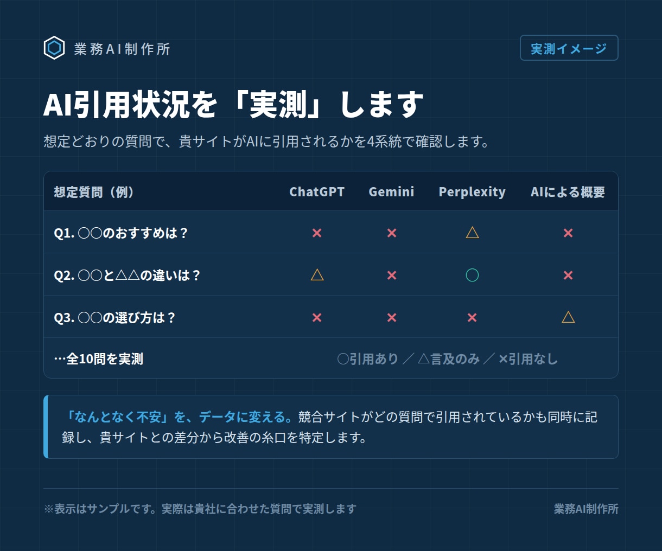
Task: Click the 実測イメージ badge button
Action: click(569, 48)
